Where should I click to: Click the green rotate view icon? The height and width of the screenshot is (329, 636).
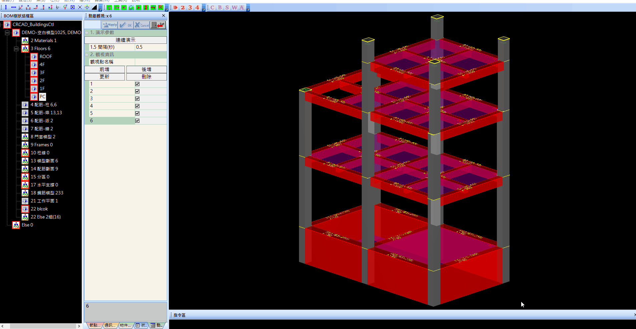pyautogui.click(x=131, y=7)
